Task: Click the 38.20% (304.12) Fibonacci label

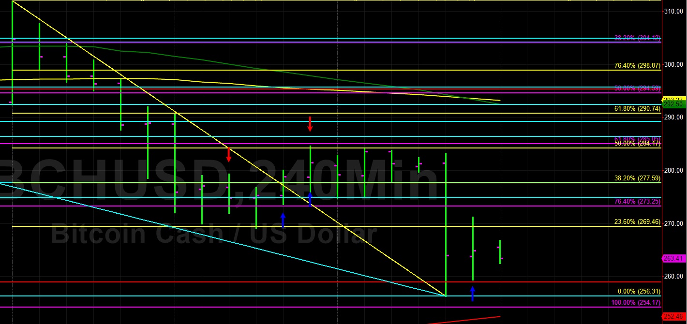Action: point(637,38)
